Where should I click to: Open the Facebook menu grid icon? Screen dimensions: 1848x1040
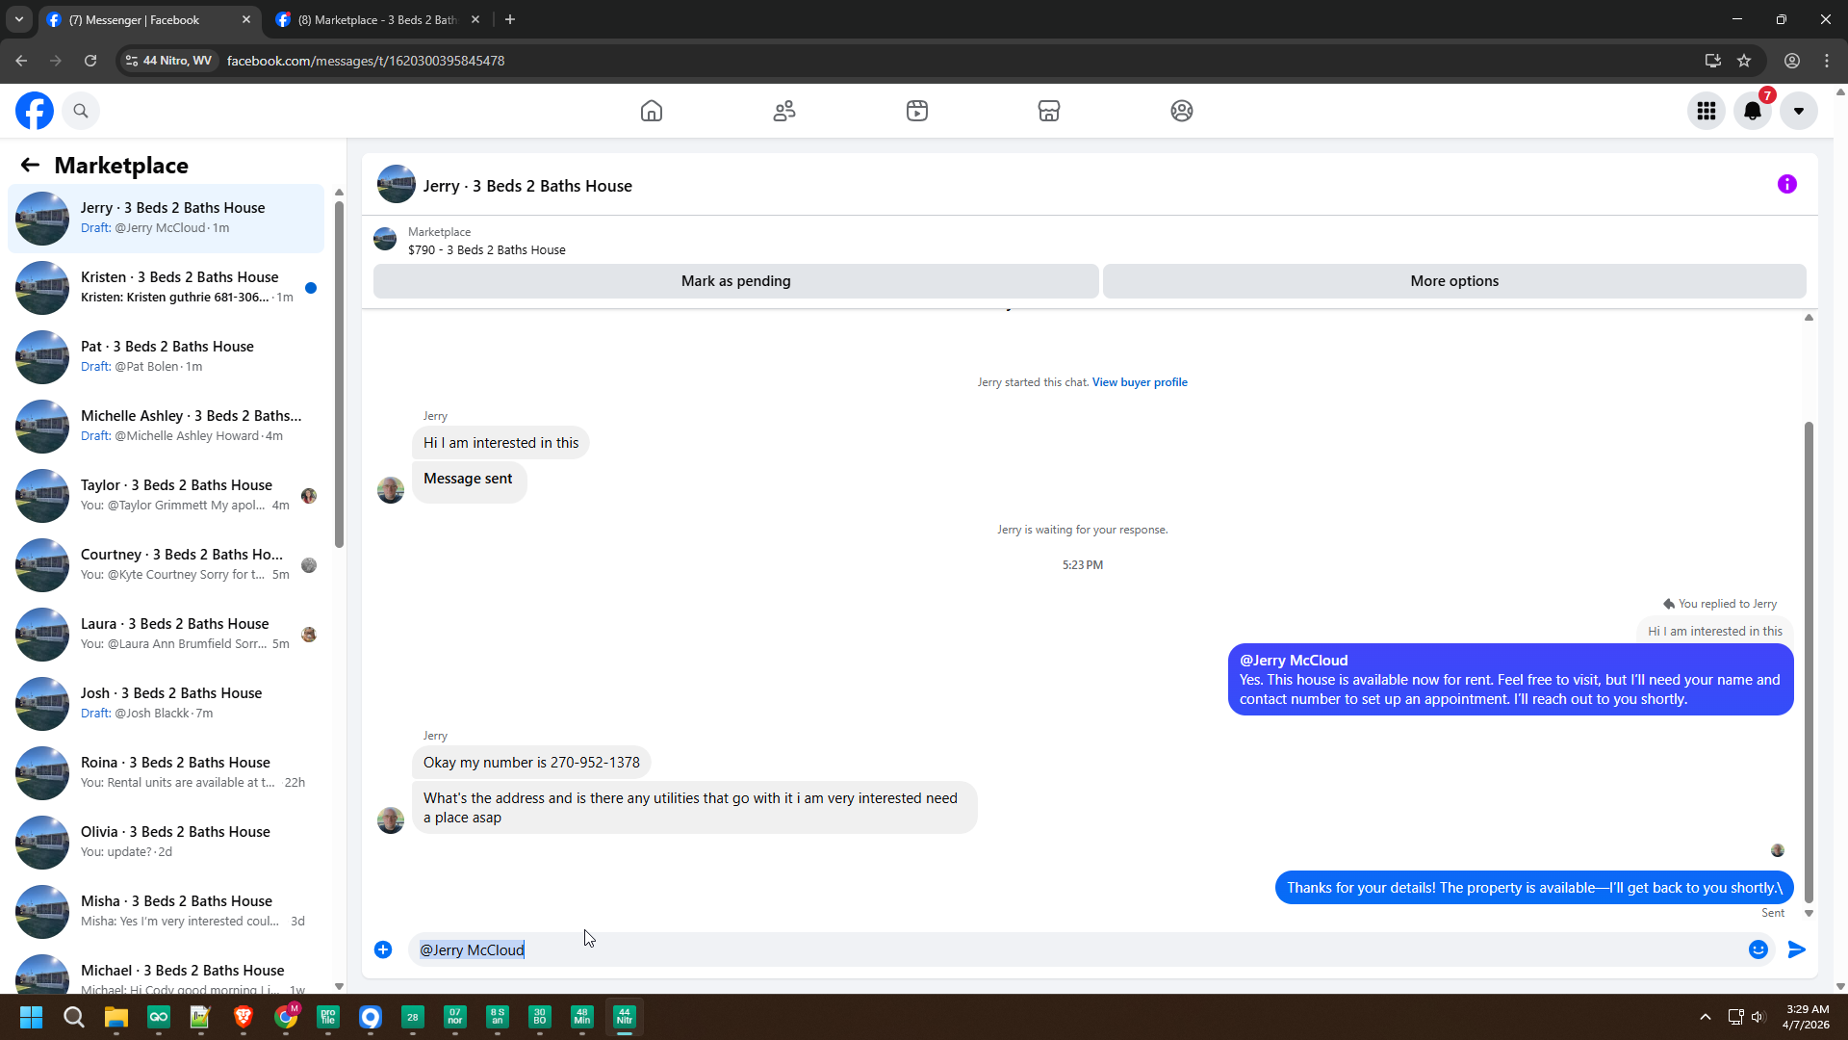pyautogui.click(x=1707, y=111)
